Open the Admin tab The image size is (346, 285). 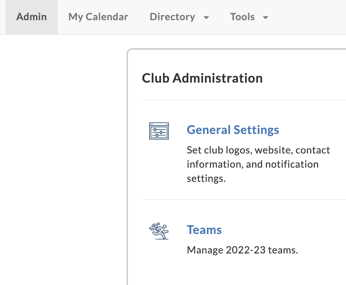(x=32, y=17)
